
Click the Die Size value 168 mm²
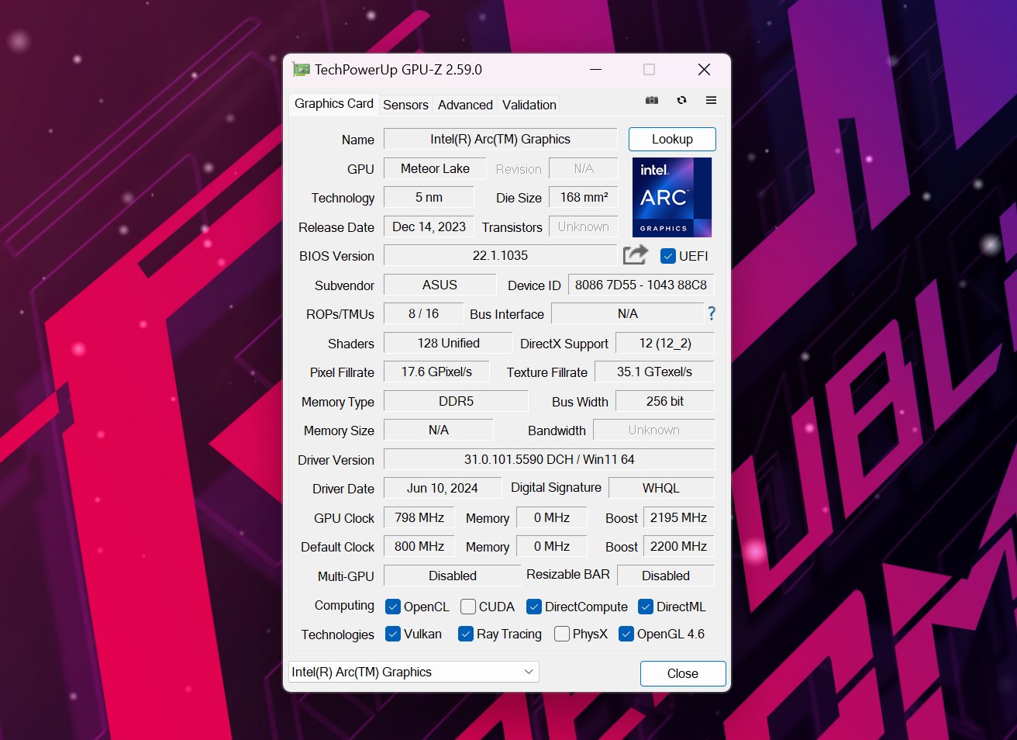click(x=584, y=197)
